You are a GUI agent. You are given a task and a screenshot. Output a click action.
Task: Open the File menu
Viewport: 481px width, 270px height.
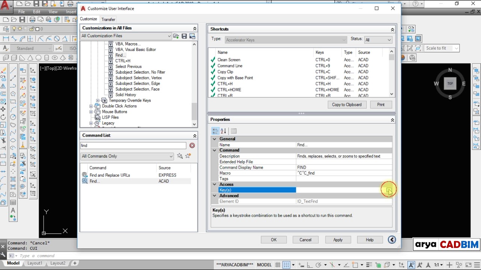pos(22,12)
